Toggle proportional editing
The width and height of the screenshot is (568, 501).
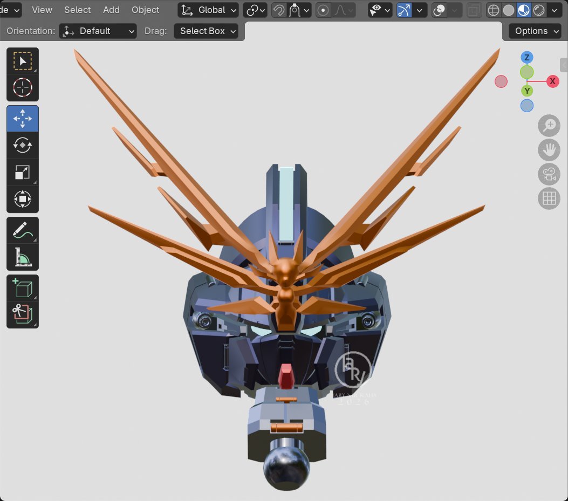tap(323, 10)
